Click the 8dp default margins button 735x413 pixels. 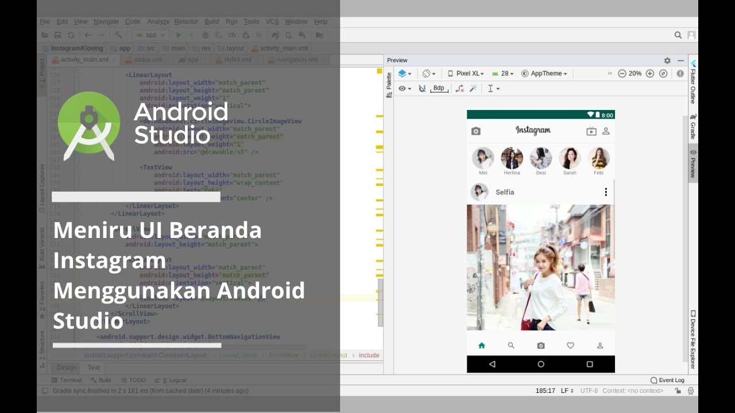click(x=439, y=88)
